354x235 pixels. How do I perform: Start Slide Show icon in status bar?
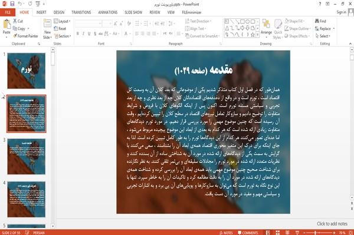pos(297,233)
